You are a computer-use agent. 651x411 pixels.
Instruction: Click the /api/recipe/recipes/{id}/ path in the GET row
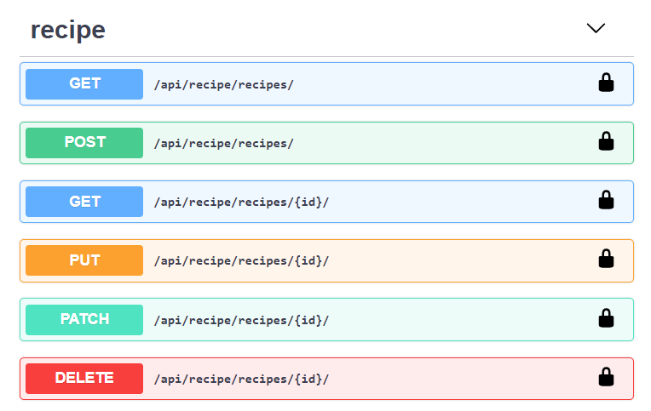tap(241, 203)
